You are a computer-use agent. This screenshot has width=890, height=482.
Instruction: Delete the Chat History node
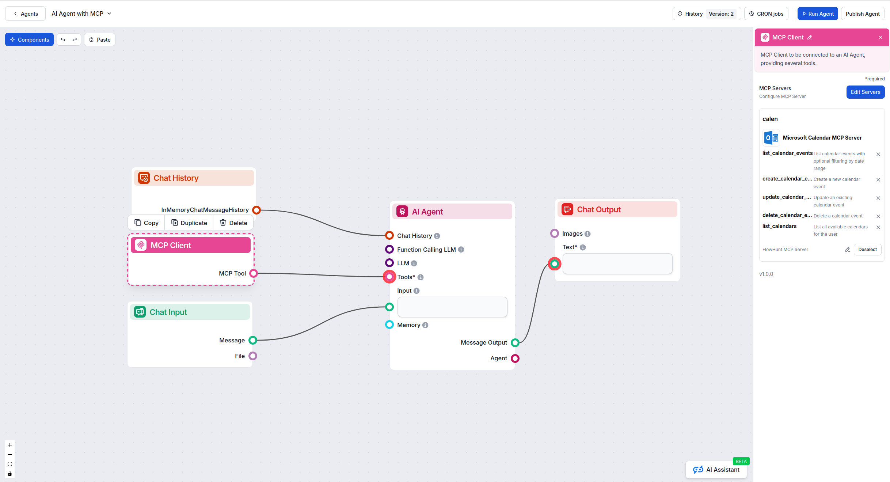233,223
